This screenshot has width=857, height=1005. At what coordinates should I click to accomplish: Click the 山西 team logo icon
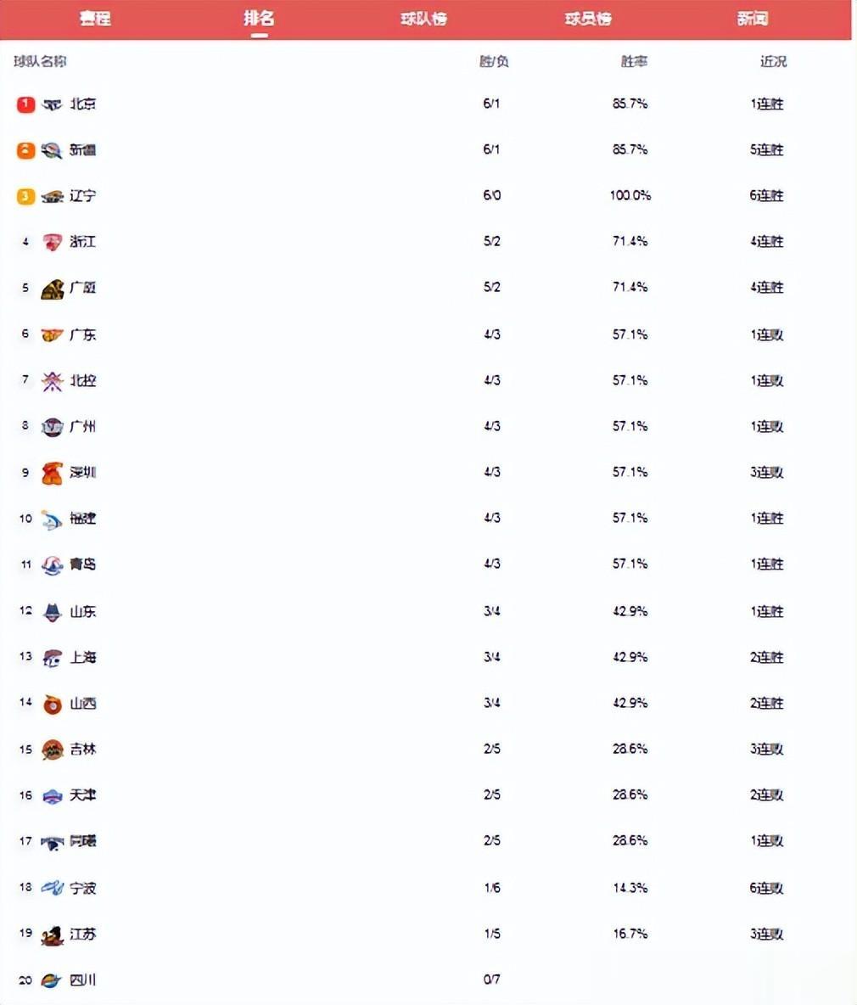tap(52, 704)
